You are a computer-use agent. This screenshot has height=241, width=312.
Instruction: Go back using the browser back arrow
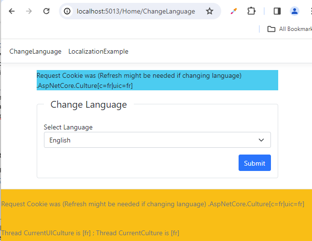[12, 11]
